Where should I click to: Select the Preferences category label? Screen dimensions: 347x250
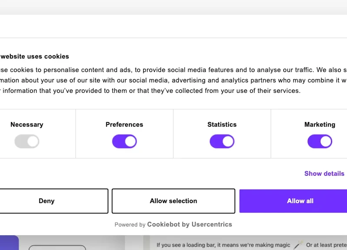(x=124, y=125)
